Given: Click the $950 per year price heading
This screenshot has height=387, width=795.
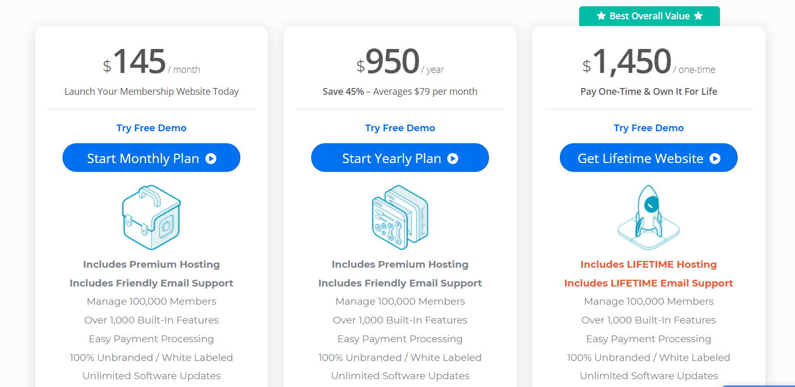Looking at the screenshot, I should [400, 62].
